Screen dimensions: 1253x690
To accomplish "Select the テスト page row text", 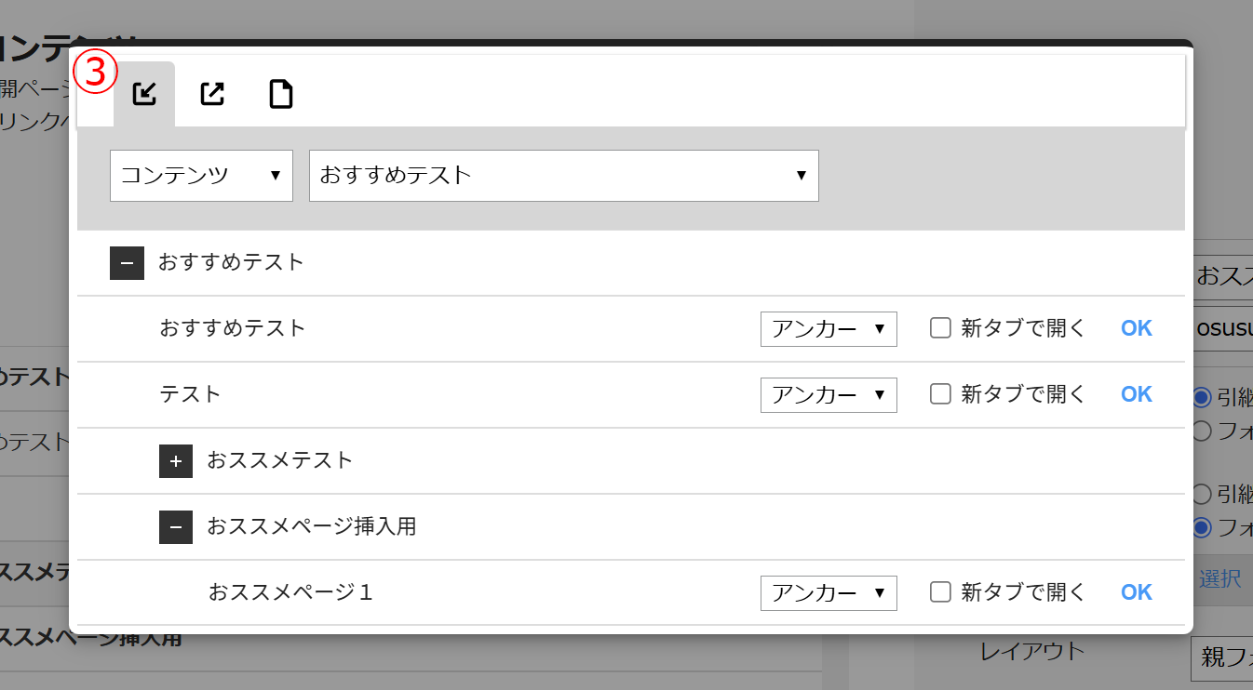I will pos(191,394).
